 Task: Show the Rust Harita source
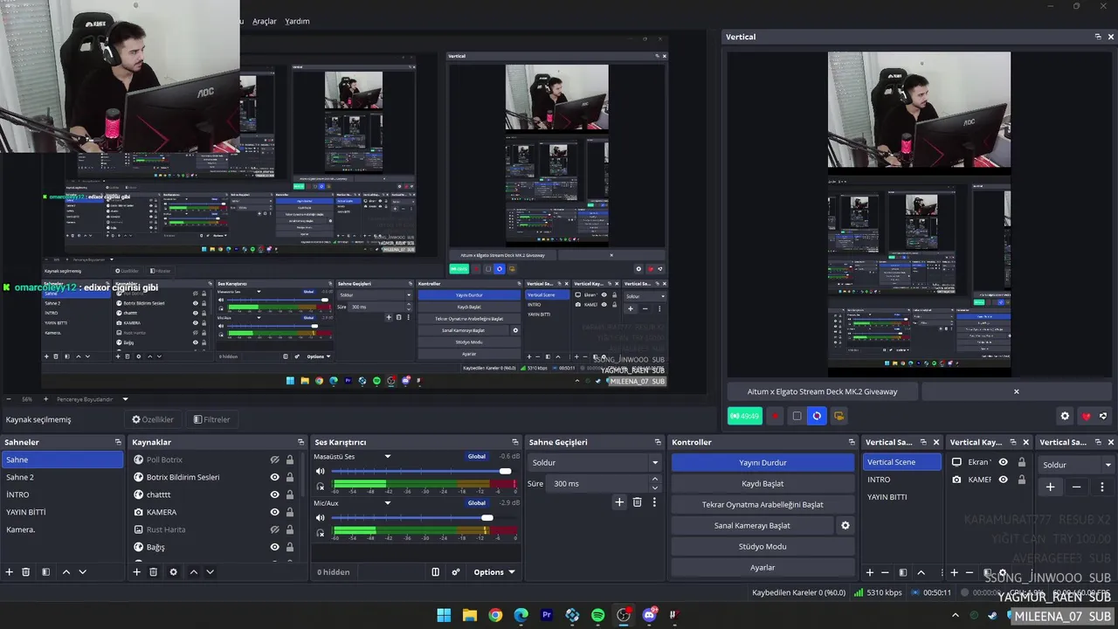point(274,529)
